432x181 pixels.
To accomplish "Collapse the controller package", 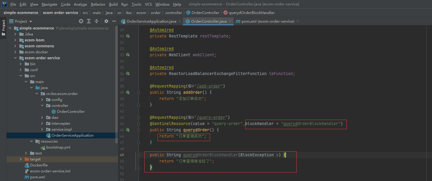I will tap(42, 105).
